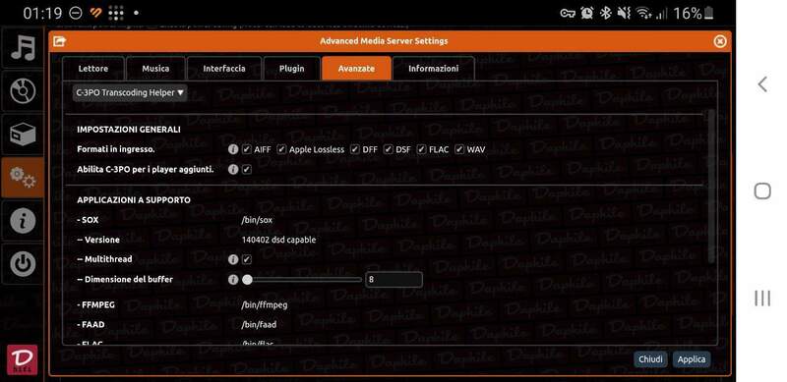Click the APPLICAZIONI A SUPPORTO heading

point(134,200)
